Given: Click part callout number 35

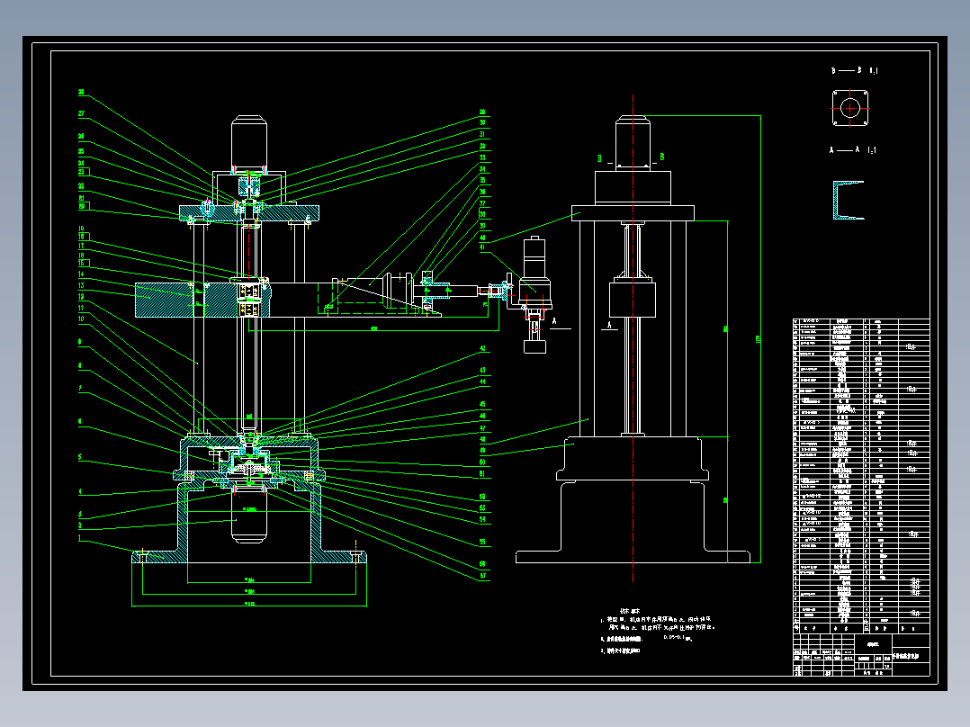Looking at the screenshot, I should pyautogui.click(x=482, y=181).
